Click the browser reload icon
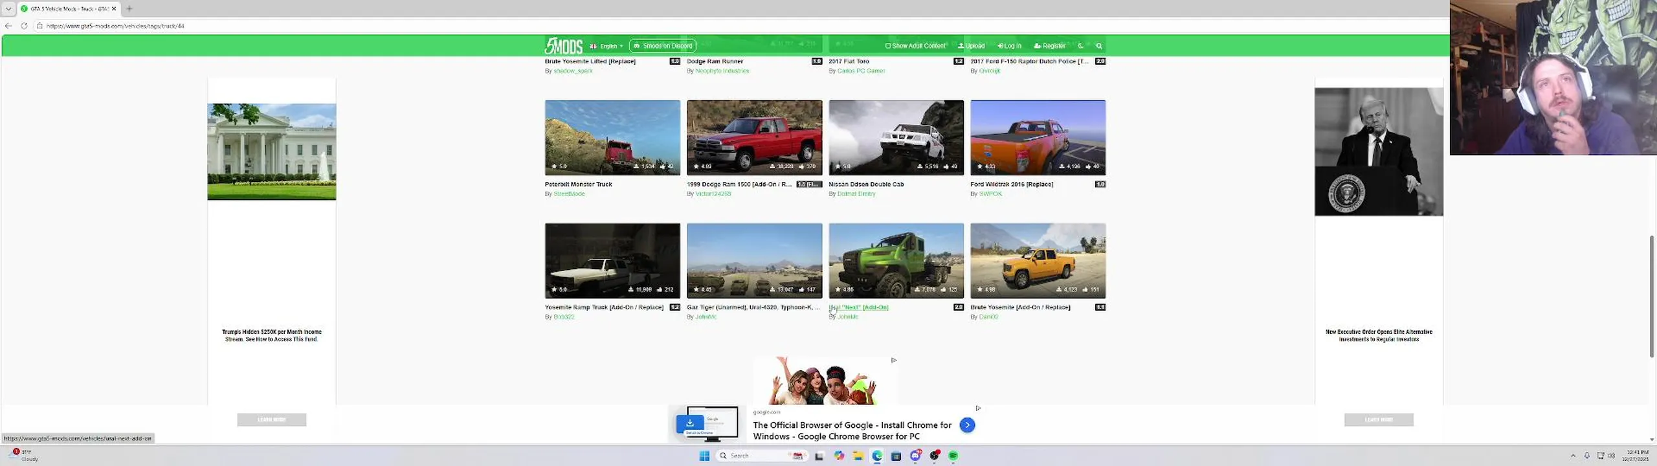 pos(24,26)
